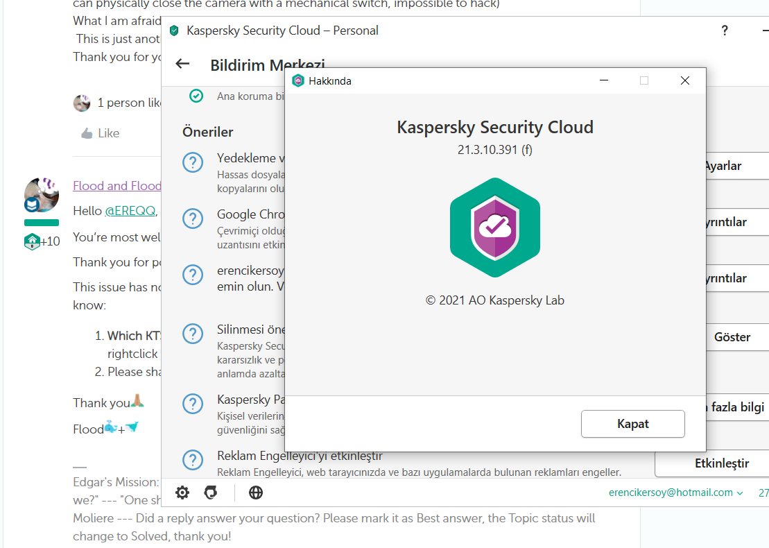
Task: Close the Hakkında dialog with Kapat
Action: click(x=632, y=424)
